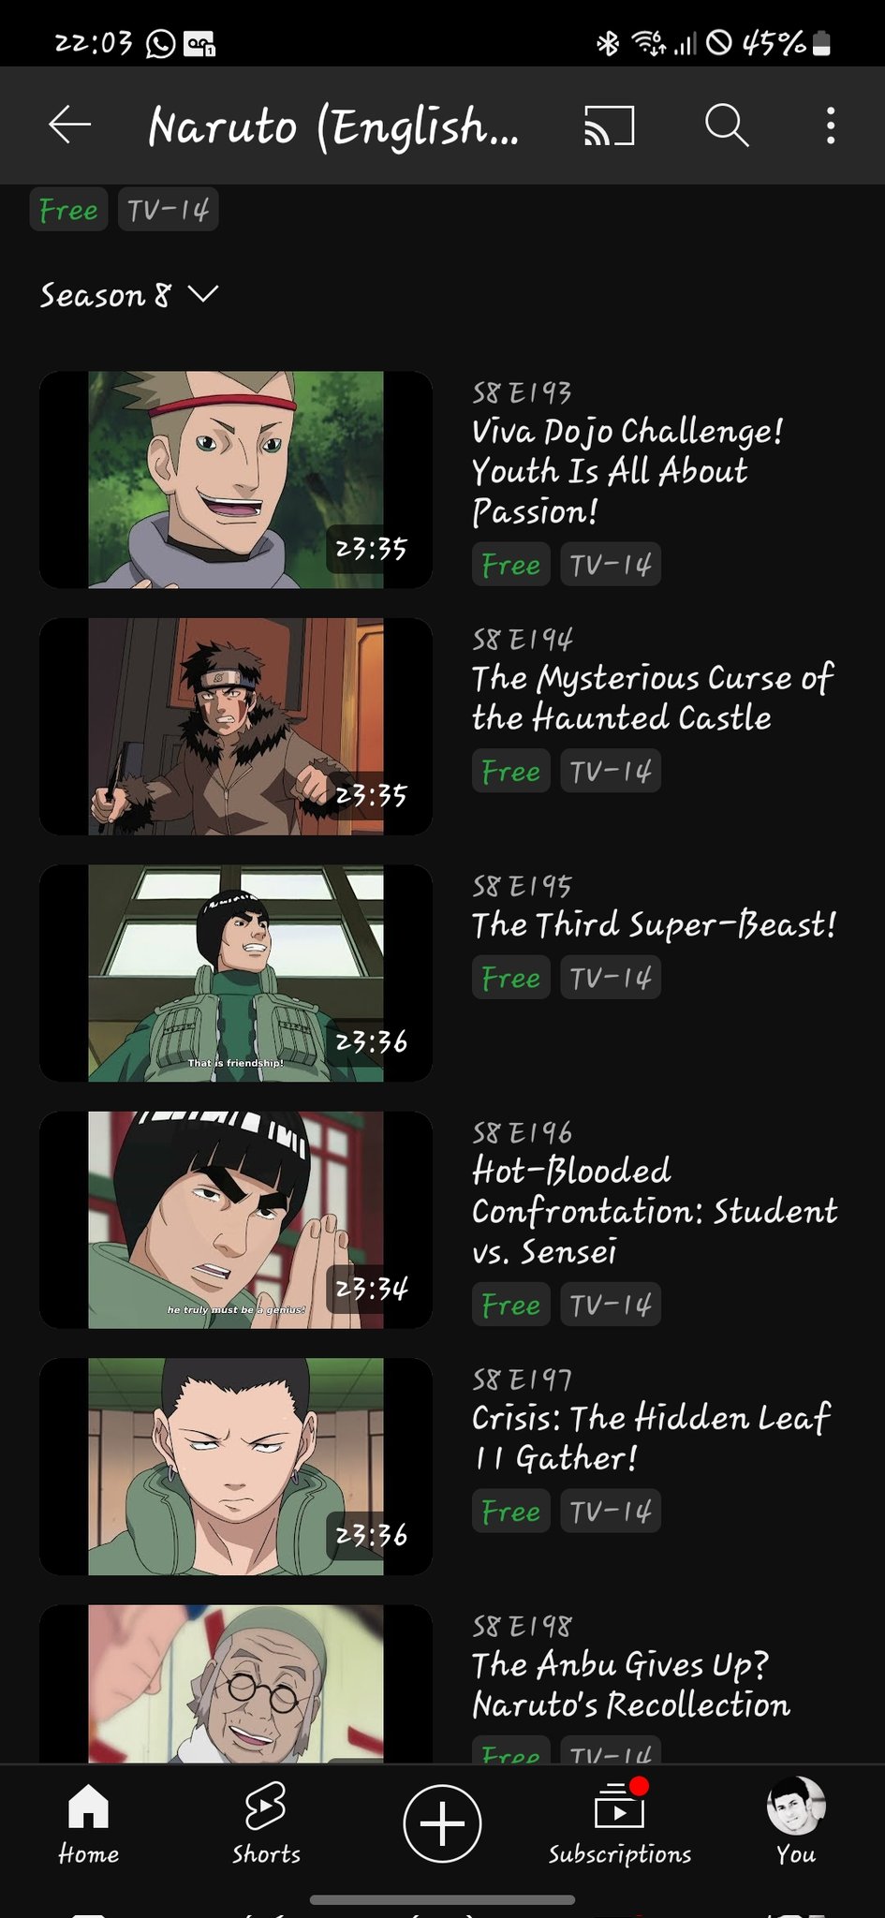Select Crisis: The Hidden Leaf 11 Gather!
The image size is (885, 1918).
pyautogui.click(x=651, y=1438)
